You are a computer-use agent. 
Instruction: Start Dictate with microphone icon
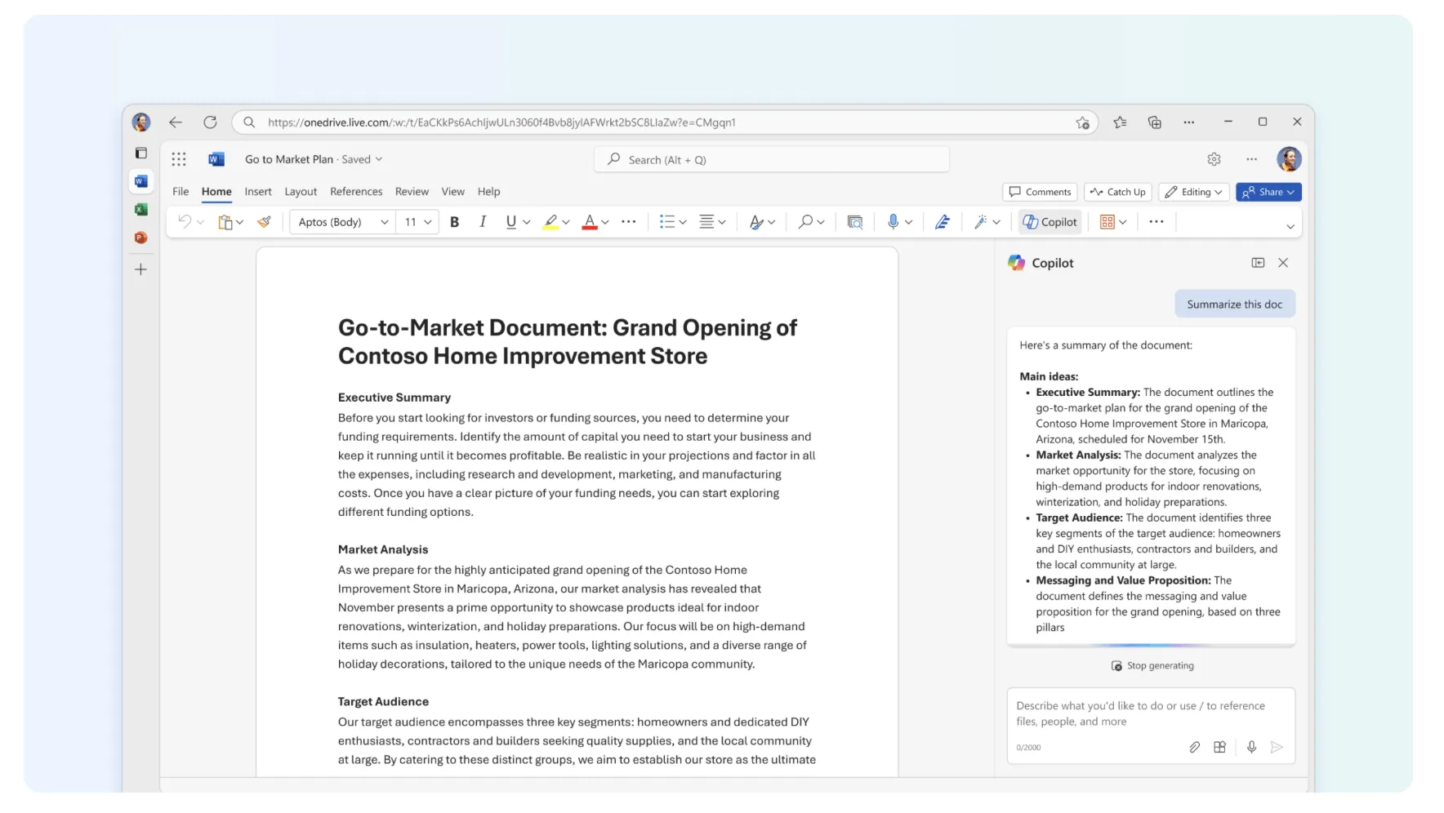[x=893, y=222]
